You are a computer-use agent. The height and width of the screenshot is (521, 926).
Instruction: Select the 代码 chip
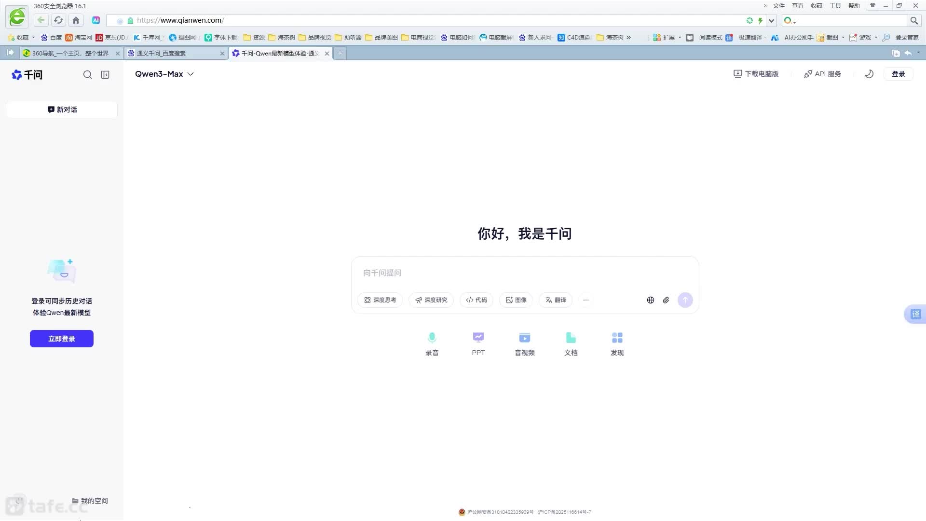tap(477, 300)
